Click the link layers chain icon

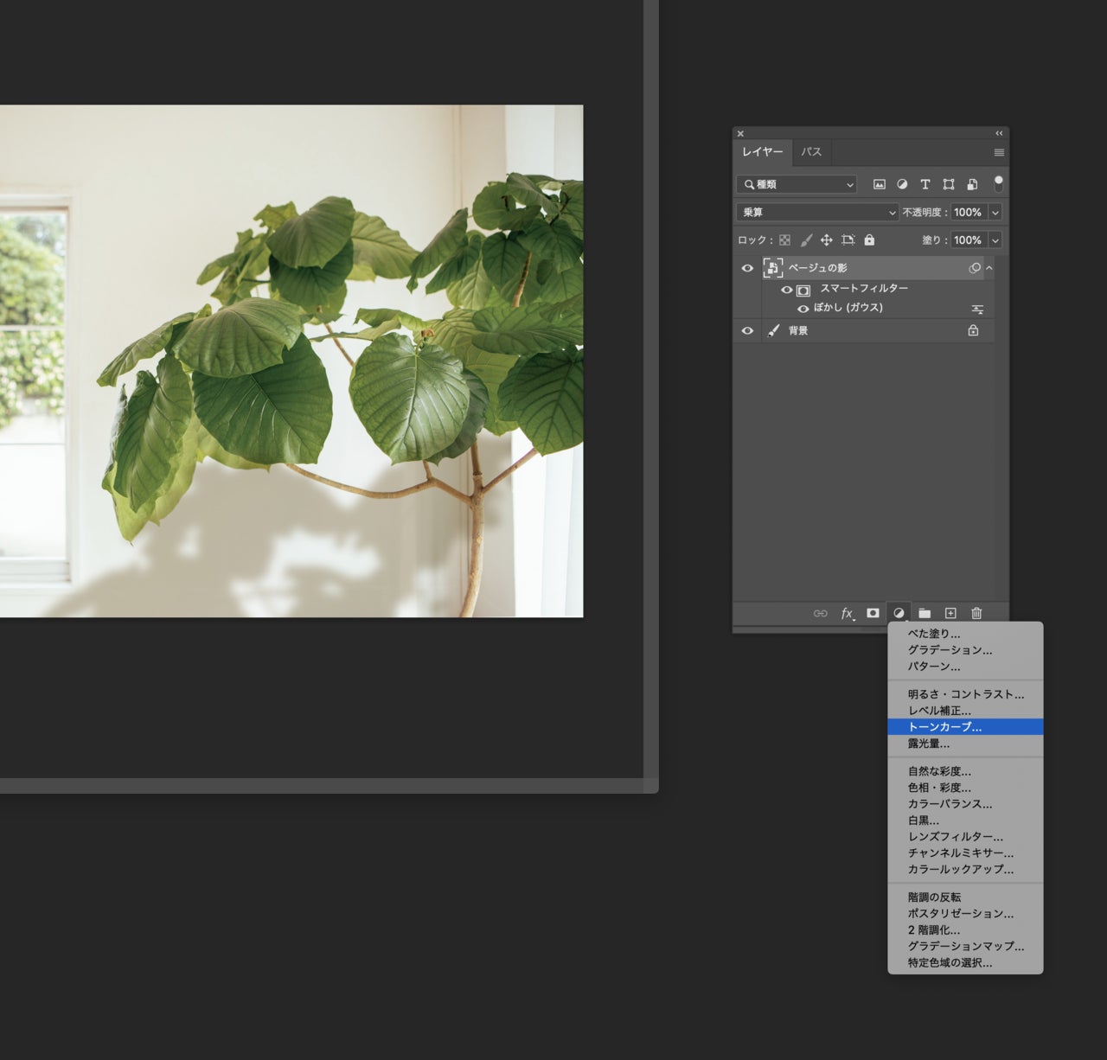point(820,614)
